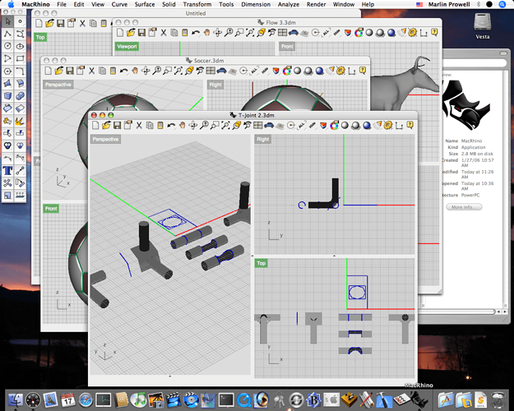
Task: Select the Box solid tool
Action: tap(8, 96)
